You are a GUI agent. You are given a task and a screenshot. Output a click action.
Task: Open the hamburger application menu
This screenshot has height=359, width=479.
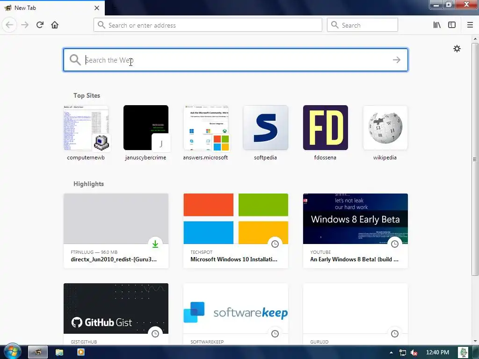point(470,25)
